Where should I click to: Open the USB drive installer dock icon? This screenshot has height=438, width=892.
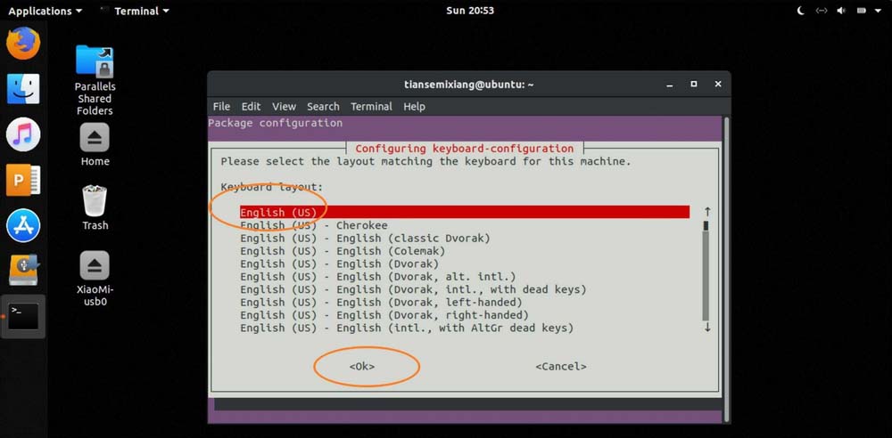23,270
